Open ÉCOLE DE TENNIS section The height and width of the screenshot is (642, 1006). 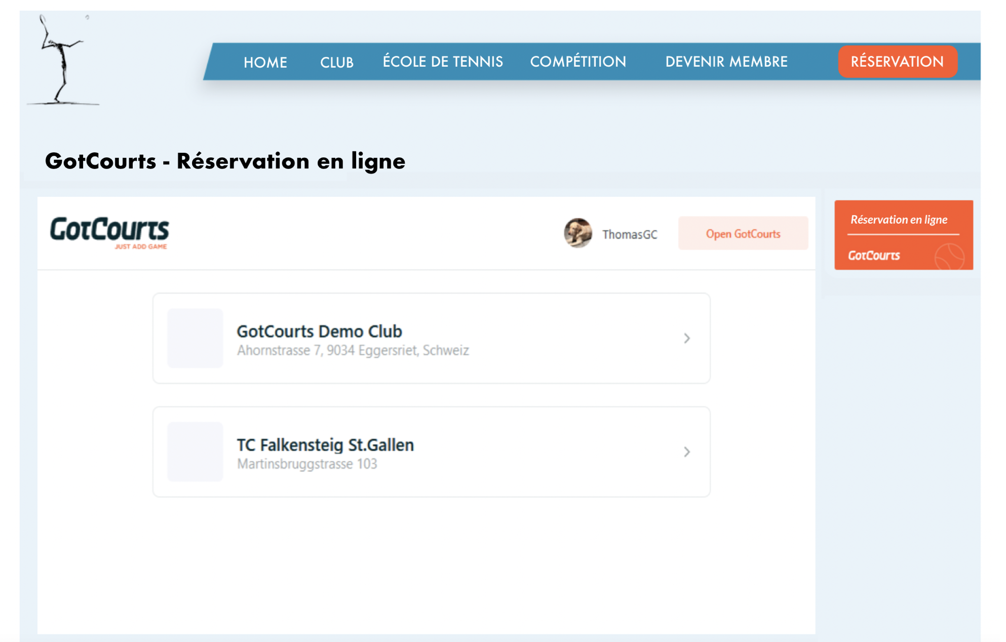(443, 61)
